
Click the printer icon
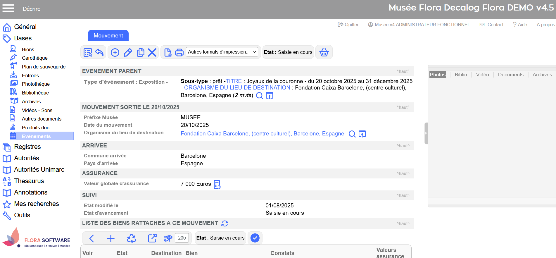(x=179, y=52)
